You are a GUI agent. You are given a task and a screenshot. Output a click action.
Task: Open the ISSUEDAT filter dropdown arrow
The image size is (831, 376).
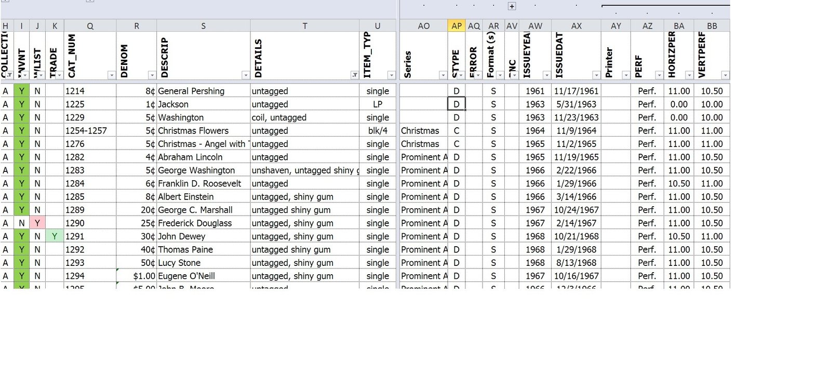pyautogui.click(x=596, y=75)
